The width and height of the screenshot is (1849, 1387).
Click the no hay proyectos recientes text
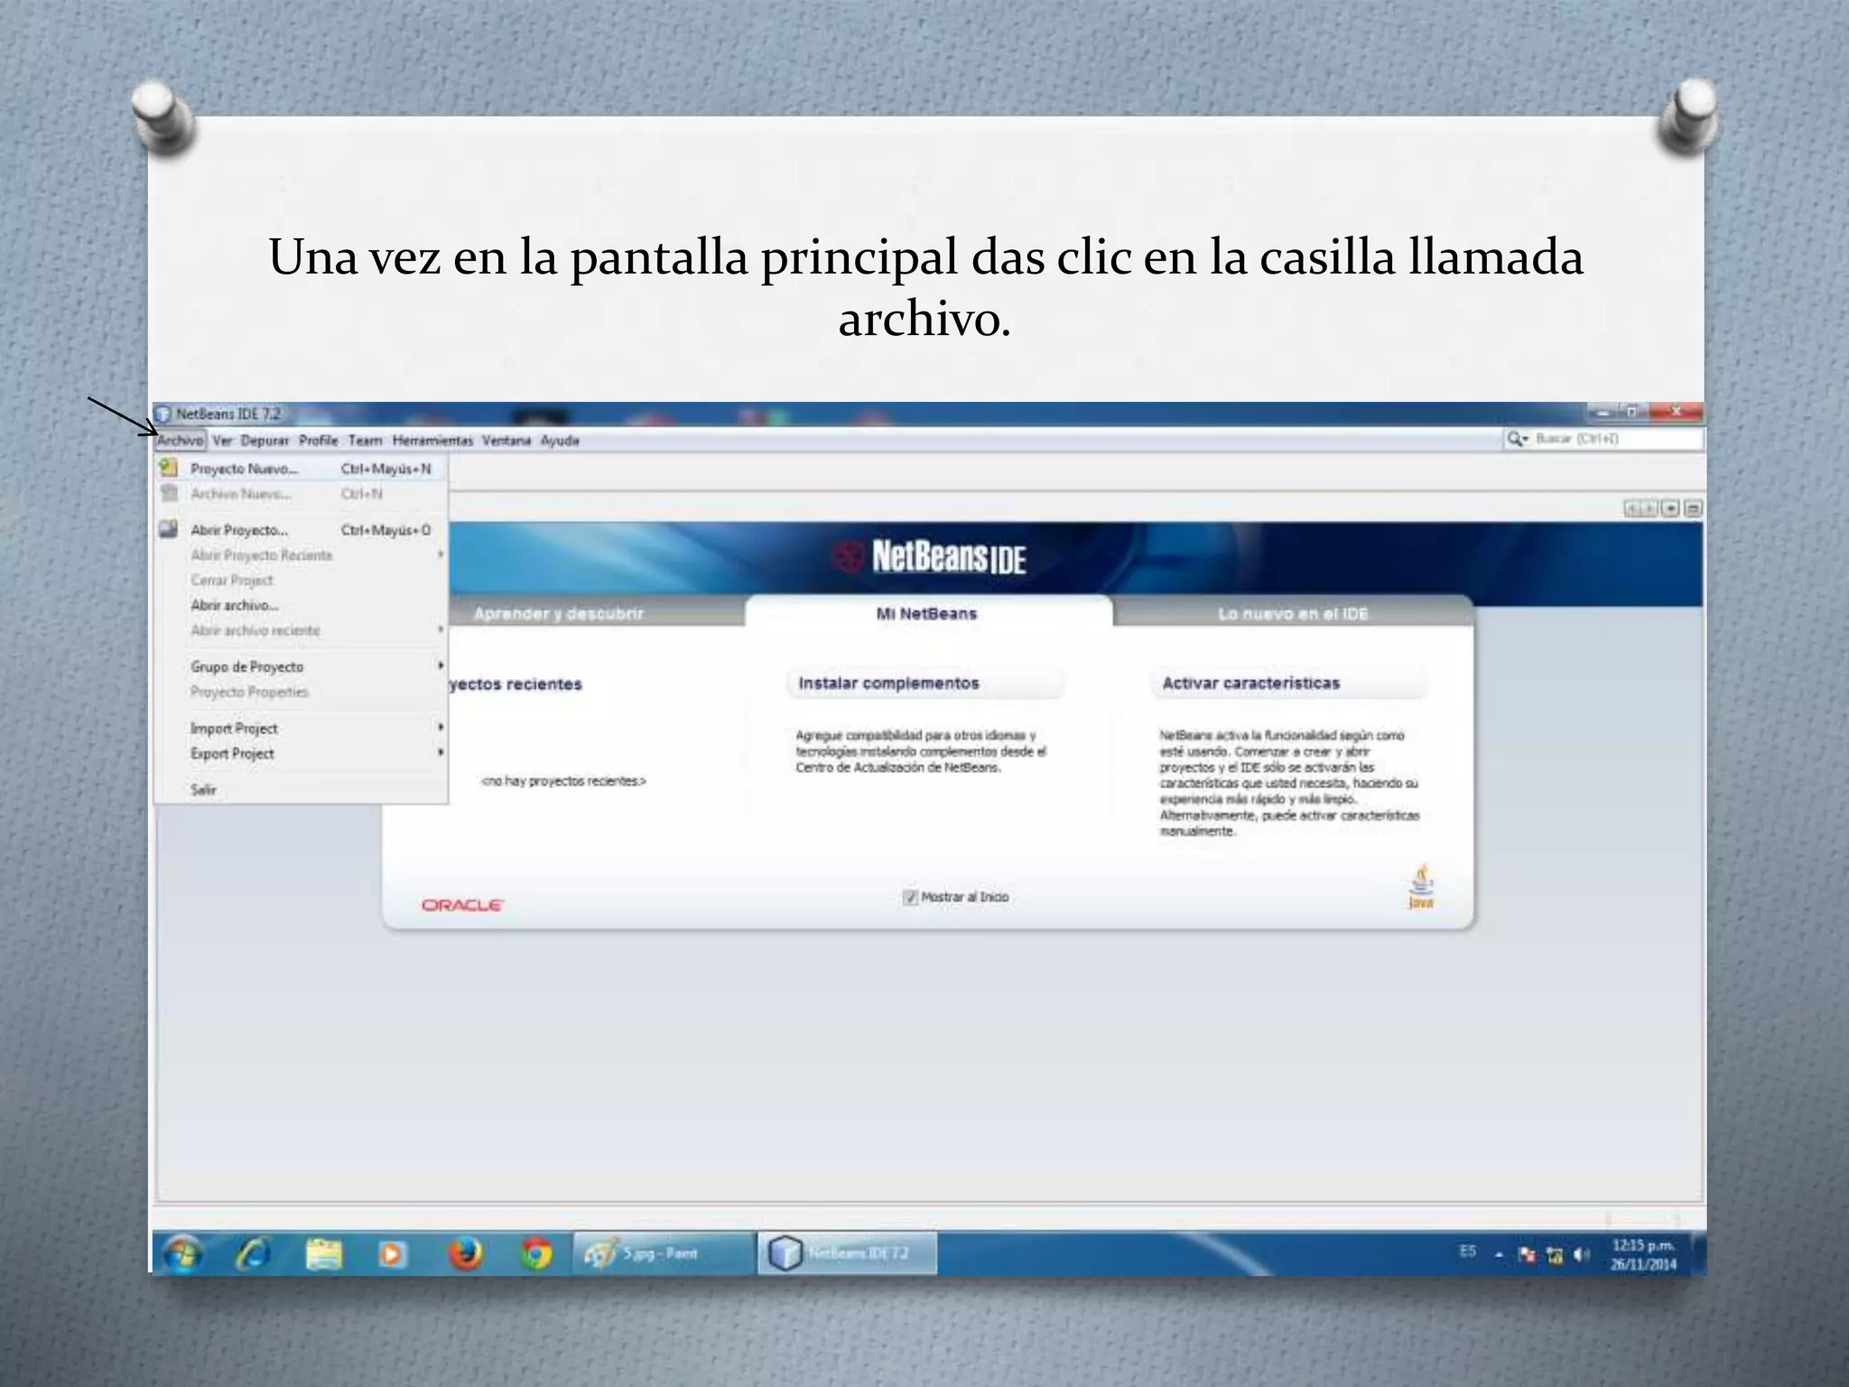click(563, 781)
